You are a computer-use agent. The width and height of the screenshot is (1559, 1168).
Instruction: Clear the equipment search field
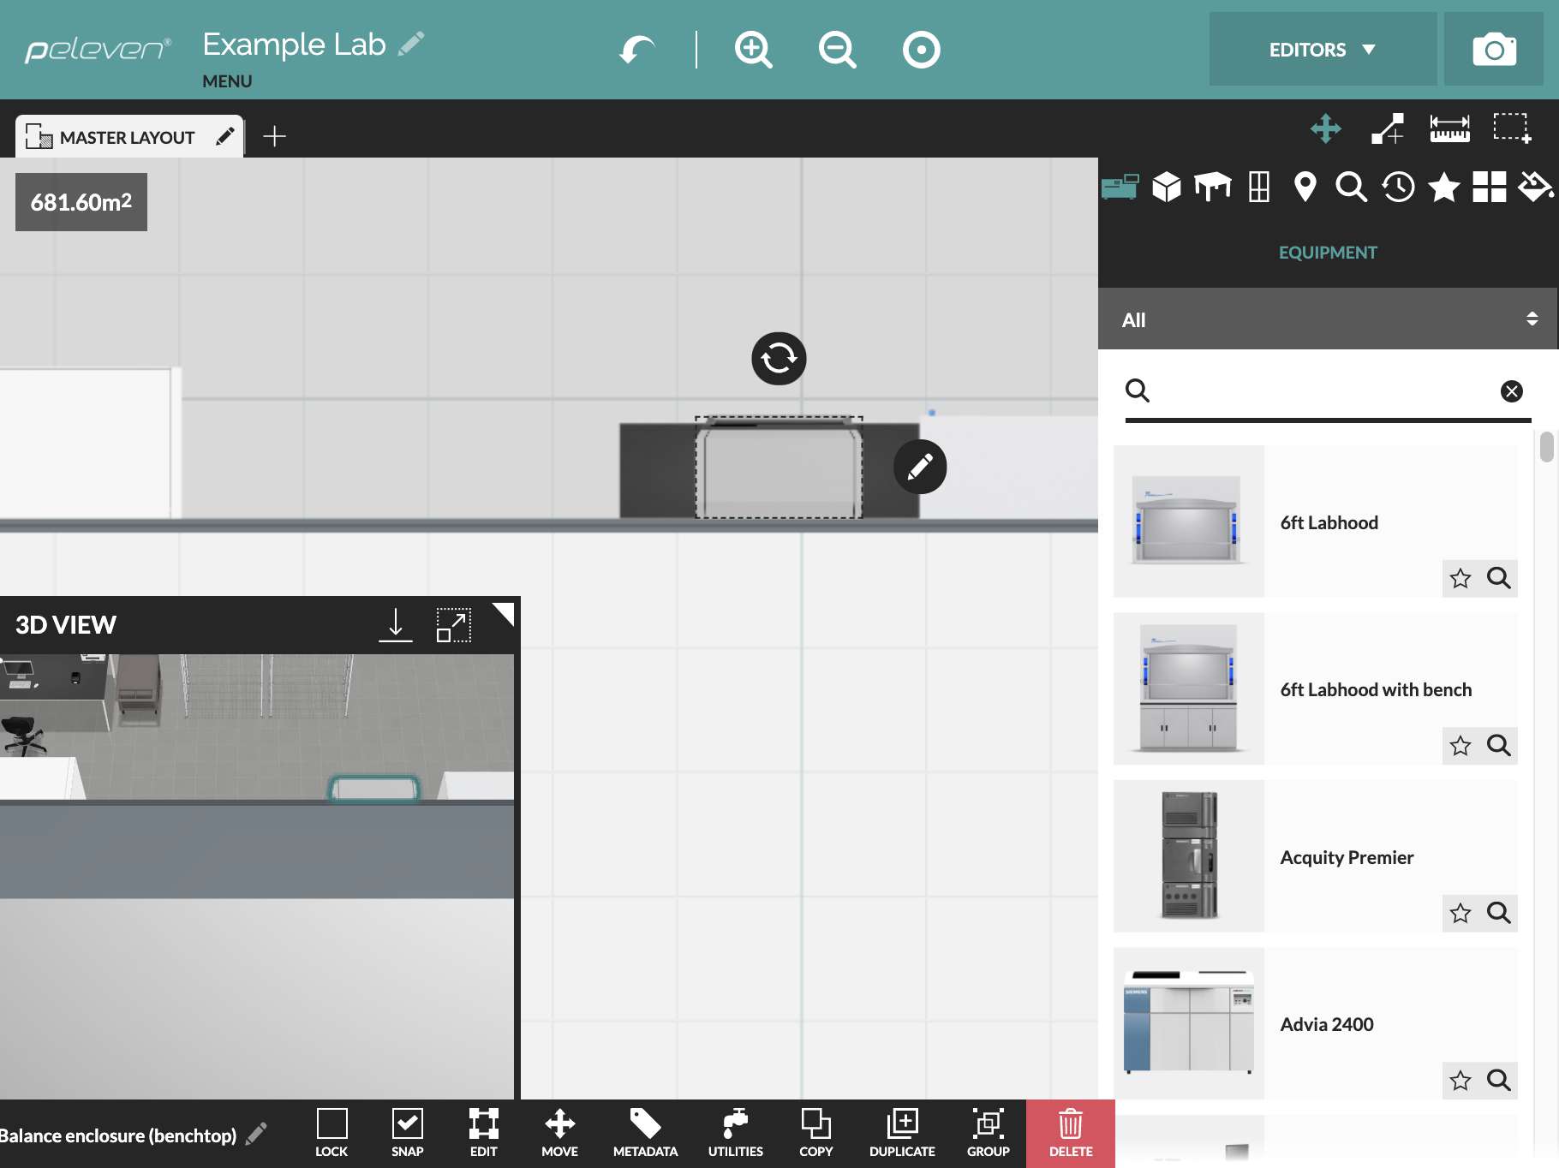tap(1512, 391)
